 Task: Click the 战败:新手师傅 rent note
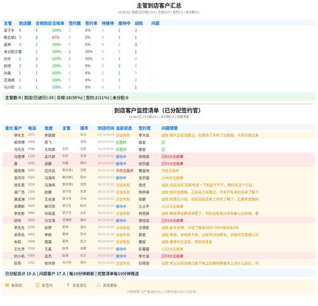[x=200, y=228]
